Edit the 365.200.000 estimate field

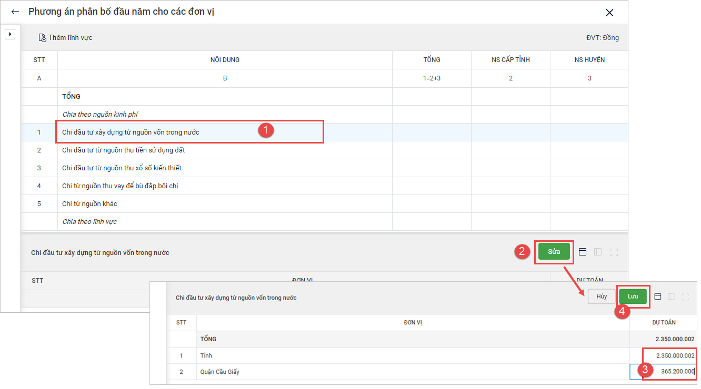[x=663, y=372]
